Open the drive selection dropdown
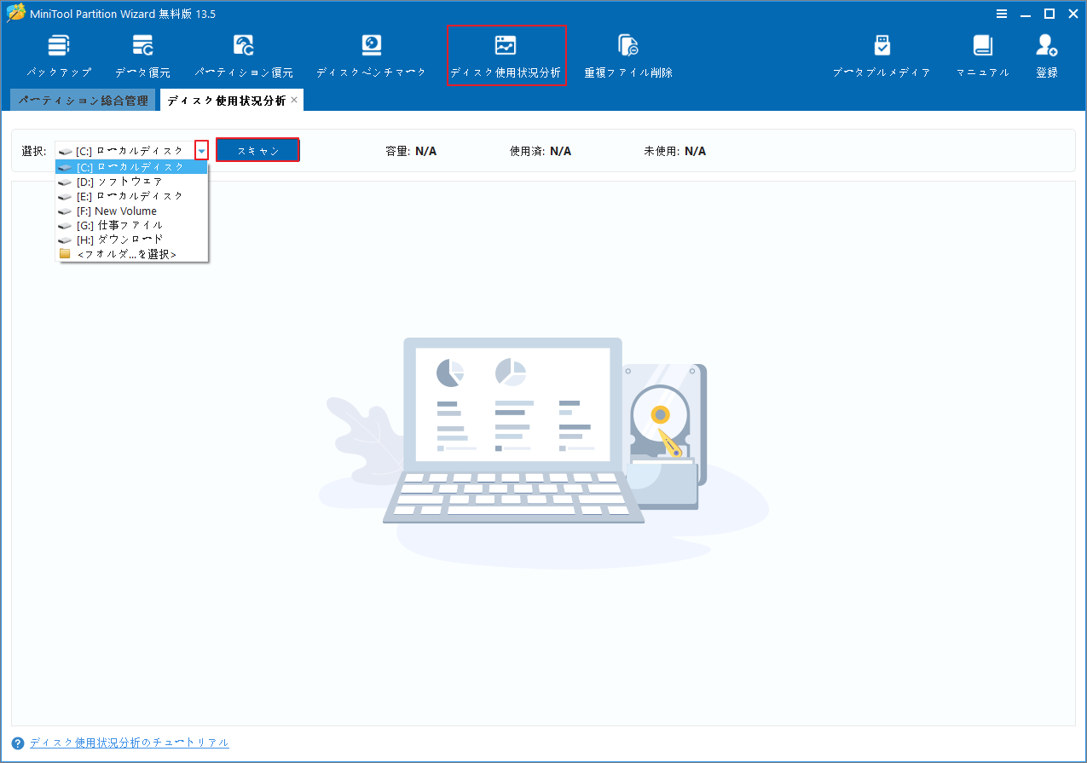1087x763 pixels. coord(201,150)
